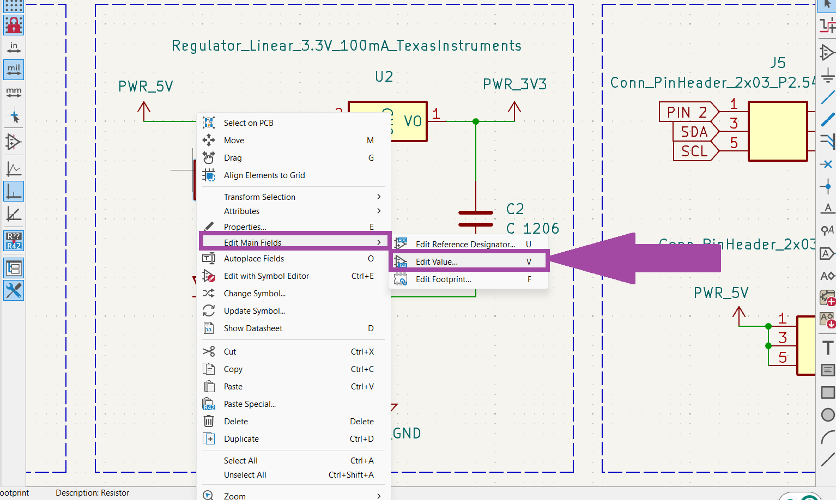Toggle the grid override lock icon
This screenshot has width=836, height=500.
14,25
